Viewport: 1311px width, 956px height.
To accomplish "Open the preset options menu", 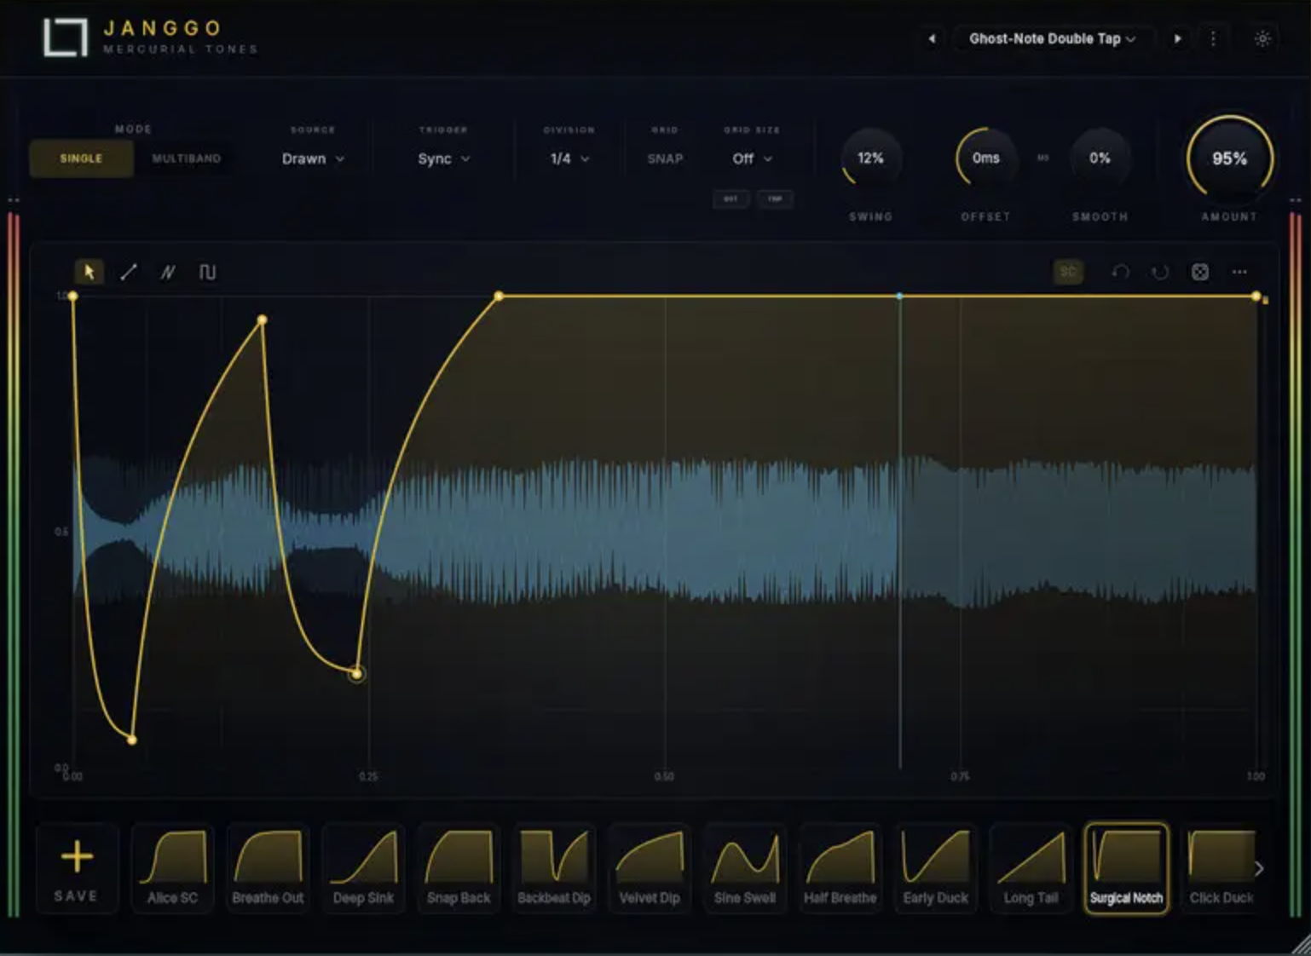I will 1213,38.
